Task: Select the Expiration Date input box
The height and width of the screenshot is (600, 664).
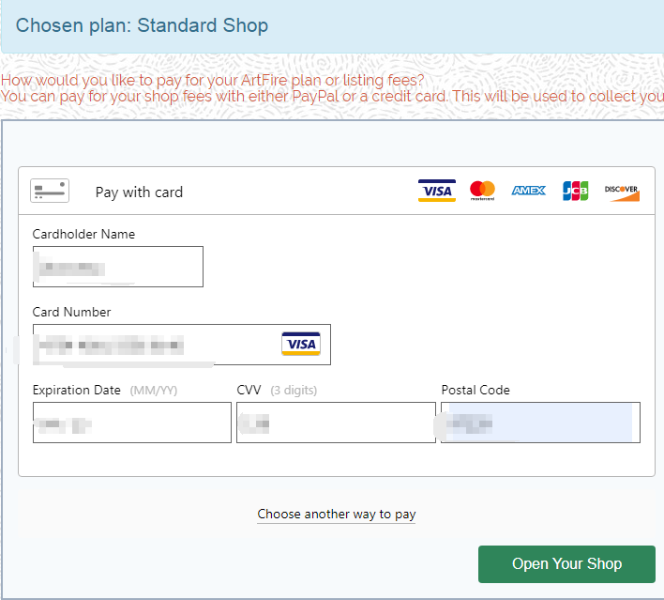Action: (131, 423)
